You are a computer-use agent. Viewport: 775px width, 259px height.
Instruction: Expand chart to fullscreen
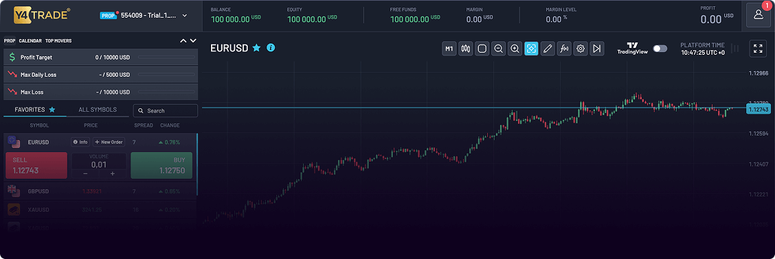[x=758, y=49]
